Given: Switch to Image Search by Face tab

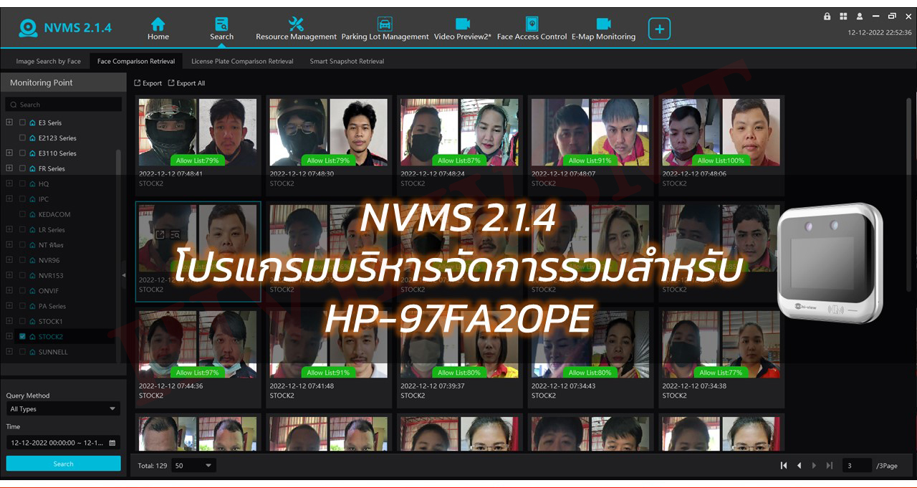Looking at the screenshot, I should click(48, 62).
